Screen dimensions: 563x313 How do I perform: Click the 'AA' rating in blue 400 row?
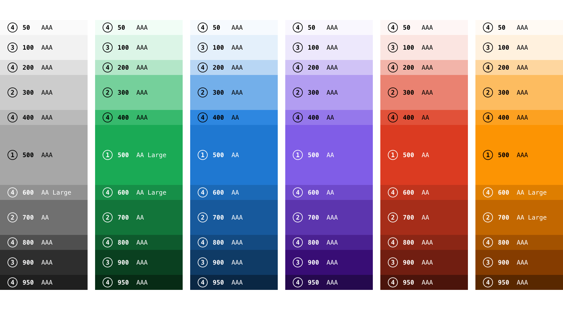click(x=235, y=117)
